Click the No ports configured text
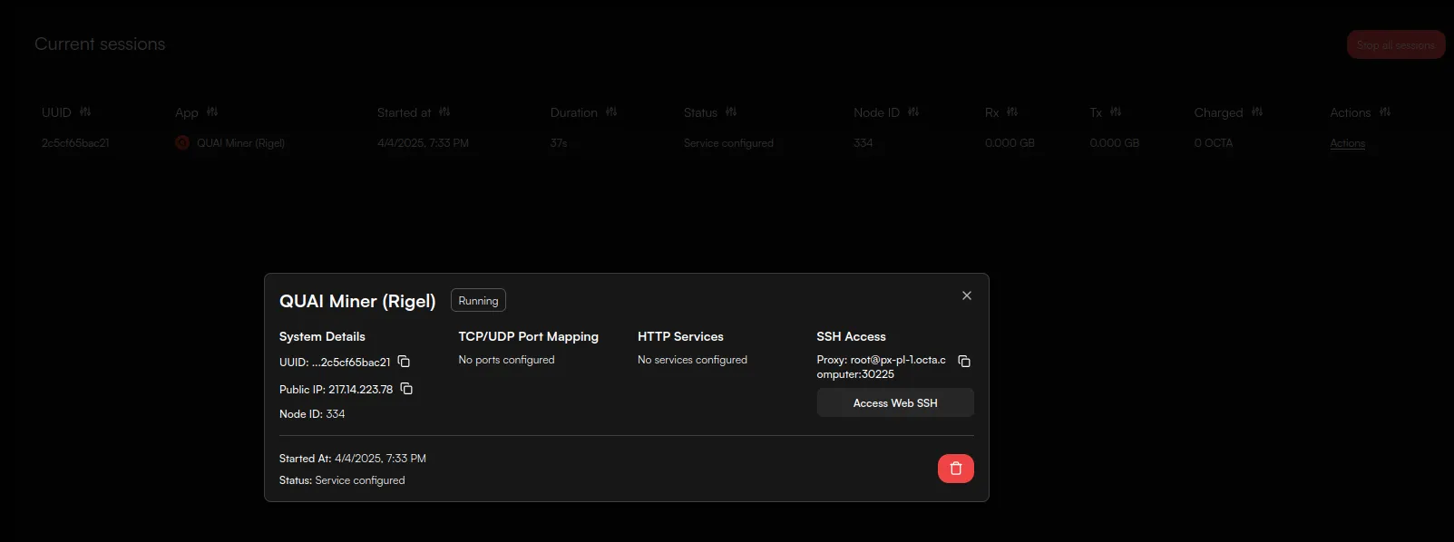Image resolution: width=1454 pixels, height=542 pixels. click(506, 360)
